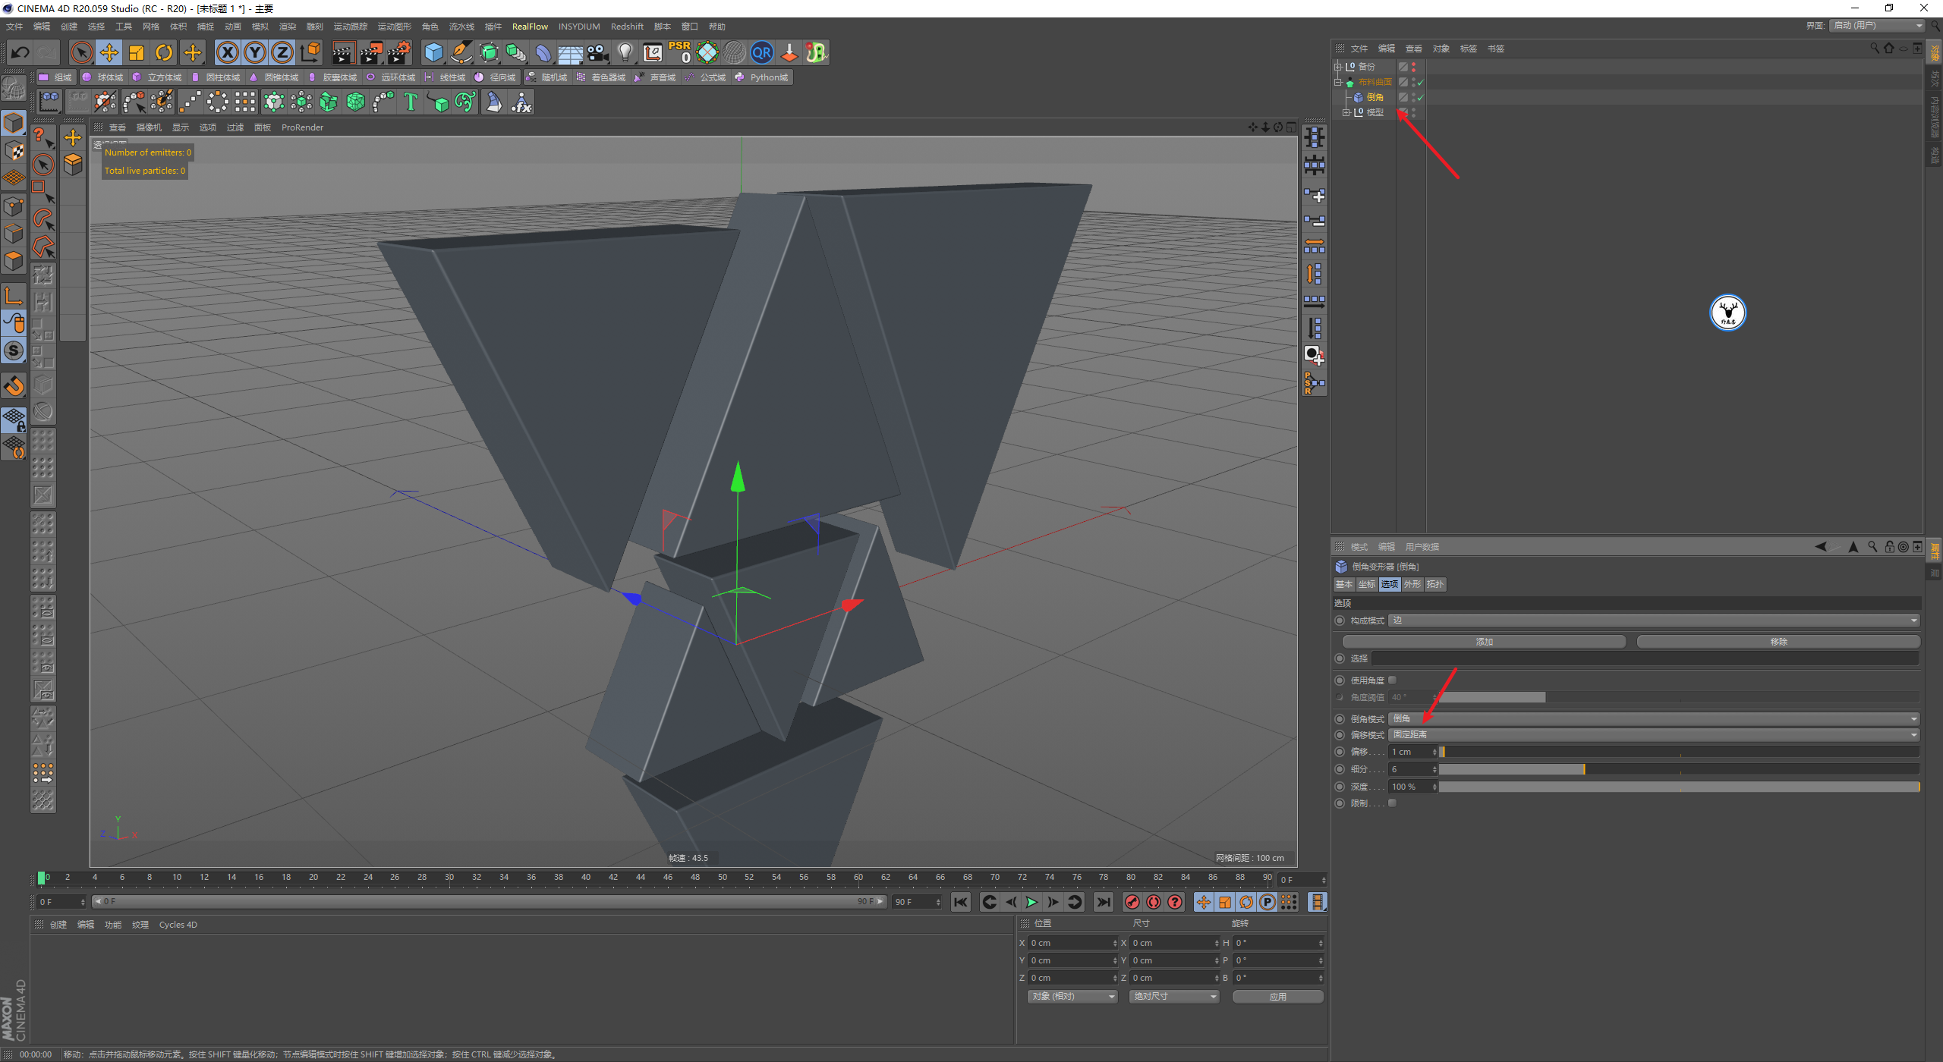Screen dimensions: 1943x1062
Task: Switch to the 外形 tab
Action: 1412,584
